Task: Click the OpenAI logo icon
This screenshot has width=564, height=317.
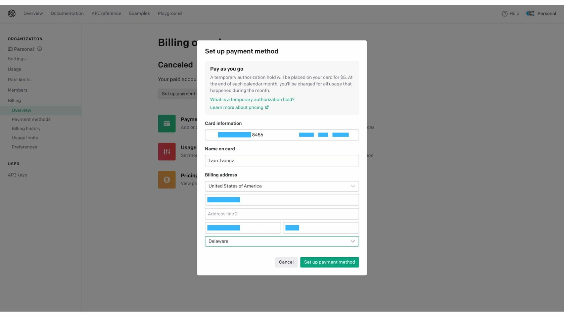Action: coord(12,13)
